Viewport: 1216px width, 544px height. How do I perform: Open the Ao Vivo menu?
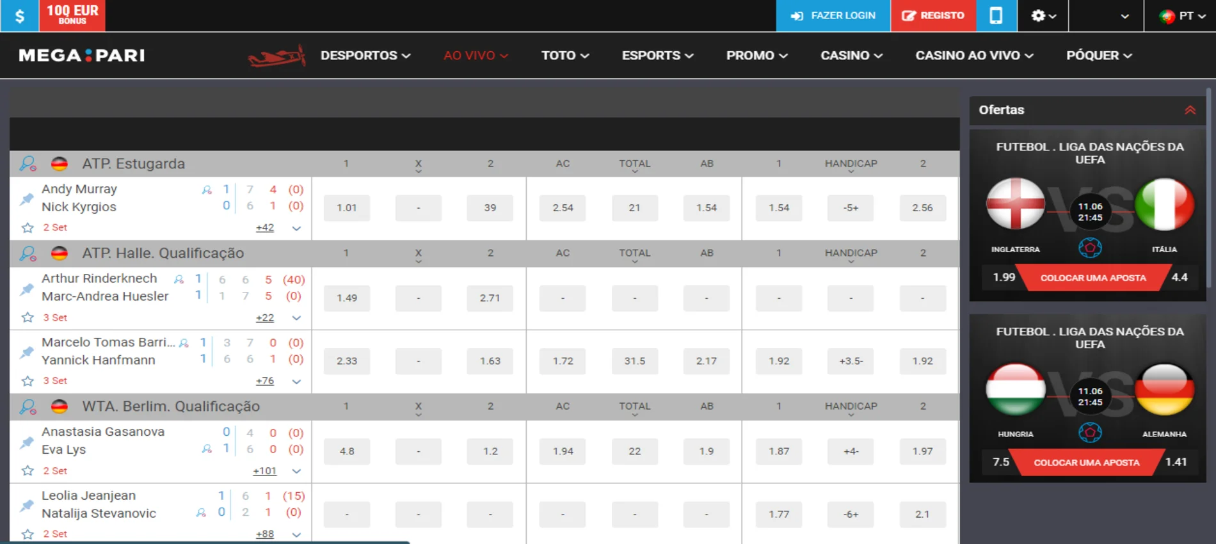(476, 56)
